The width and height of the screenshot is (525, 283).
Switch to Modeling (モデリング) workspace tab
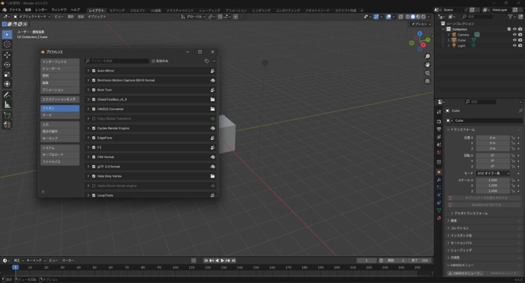[x=117, y=10]
